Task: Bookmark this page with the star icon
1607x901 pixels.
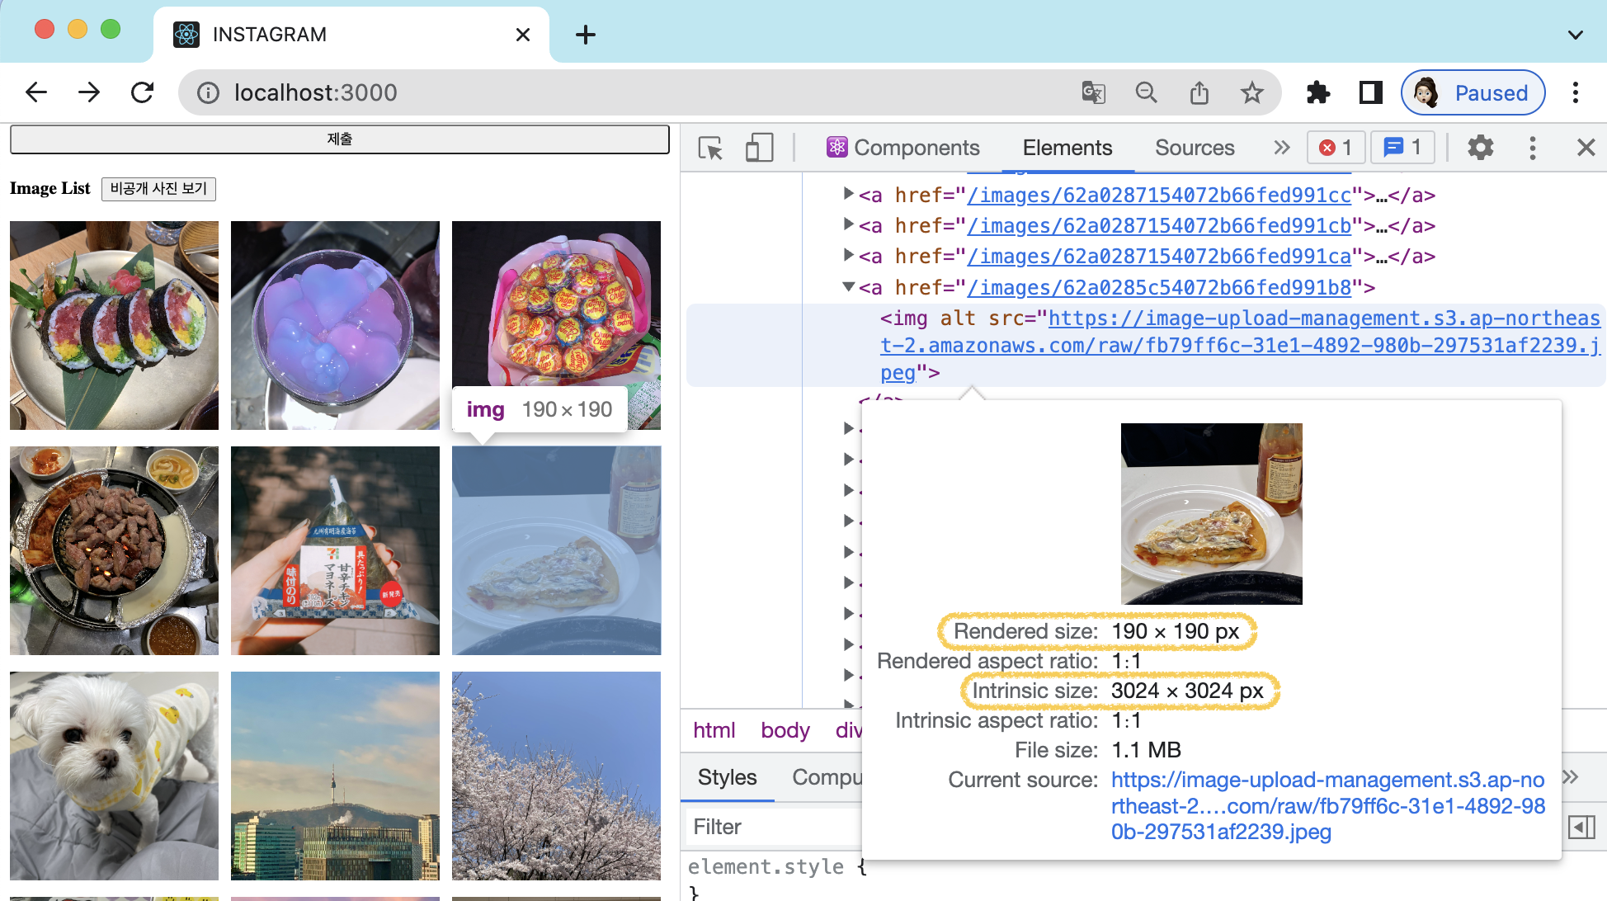Action: tap(1251, 92)
